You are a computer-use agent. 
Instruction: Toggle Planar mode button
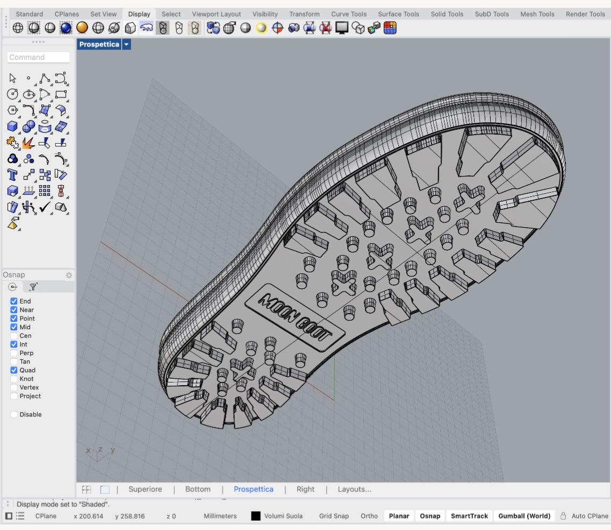(x=399, y=515)
